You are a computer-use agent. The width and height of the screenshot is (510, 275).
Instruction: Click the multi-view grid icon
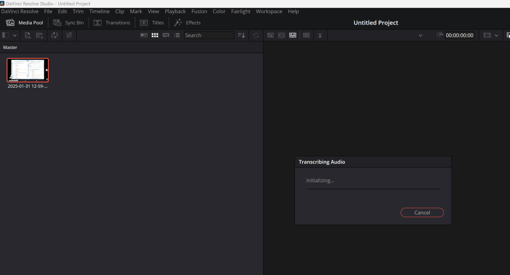coord(306,35)
